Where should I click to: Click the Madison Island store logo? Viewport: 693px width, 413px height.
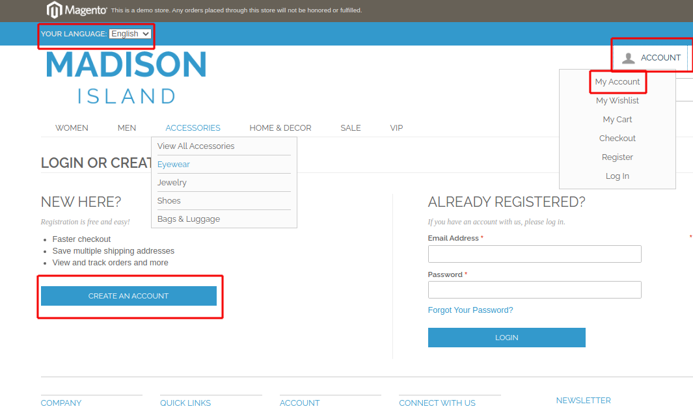(126, 77)
